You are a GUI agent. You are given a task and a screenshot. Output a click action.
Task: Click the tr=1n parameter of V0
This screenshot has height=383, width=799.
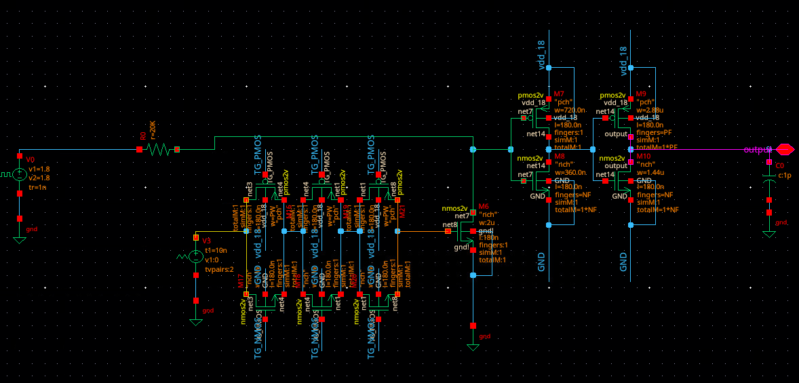37,187
